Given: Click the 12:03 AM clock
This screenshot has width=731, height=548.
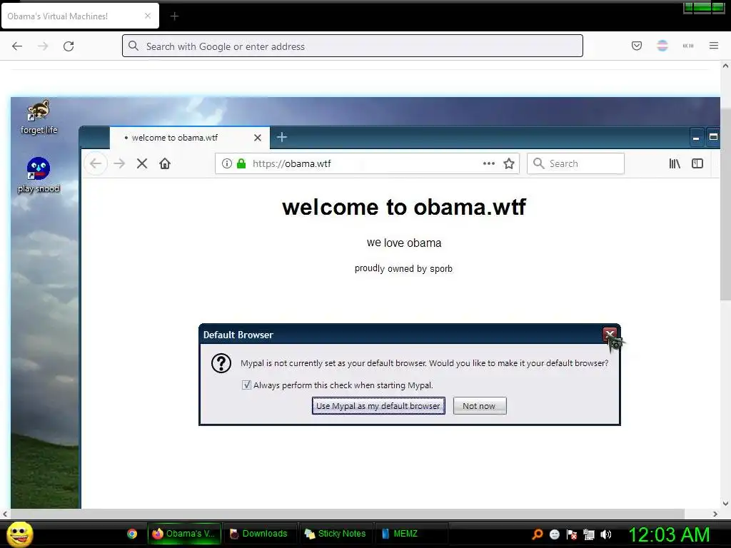Looking at the screenshot, I should pyautogui.click(x=670, y=534).
